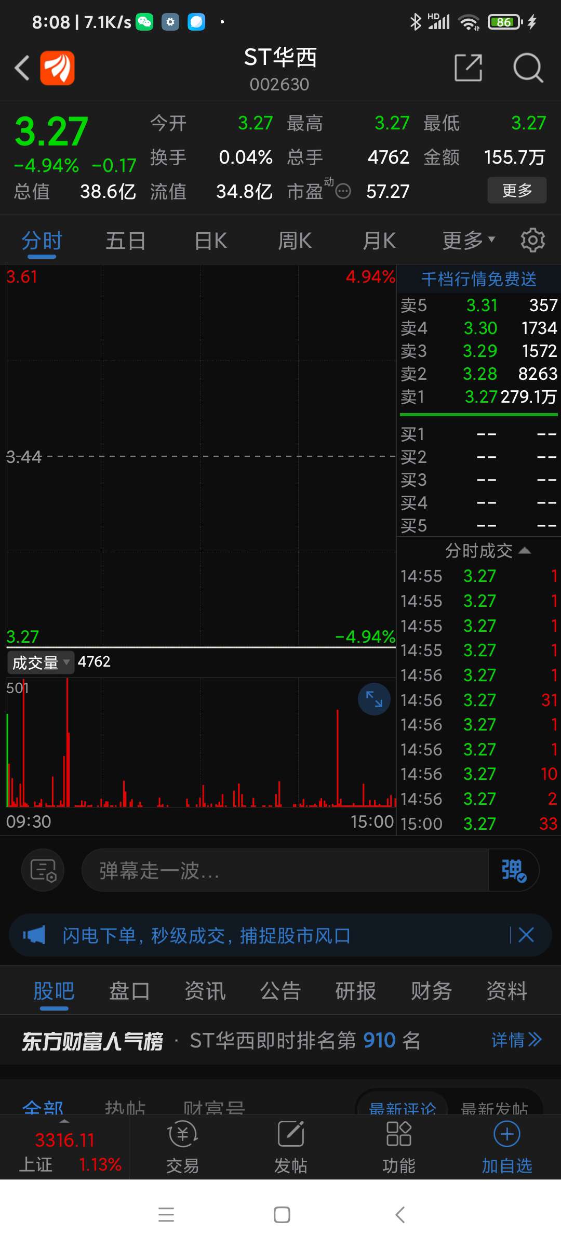Expand the 上证 index bar

pyautogui.click(x=64, y=1147)
